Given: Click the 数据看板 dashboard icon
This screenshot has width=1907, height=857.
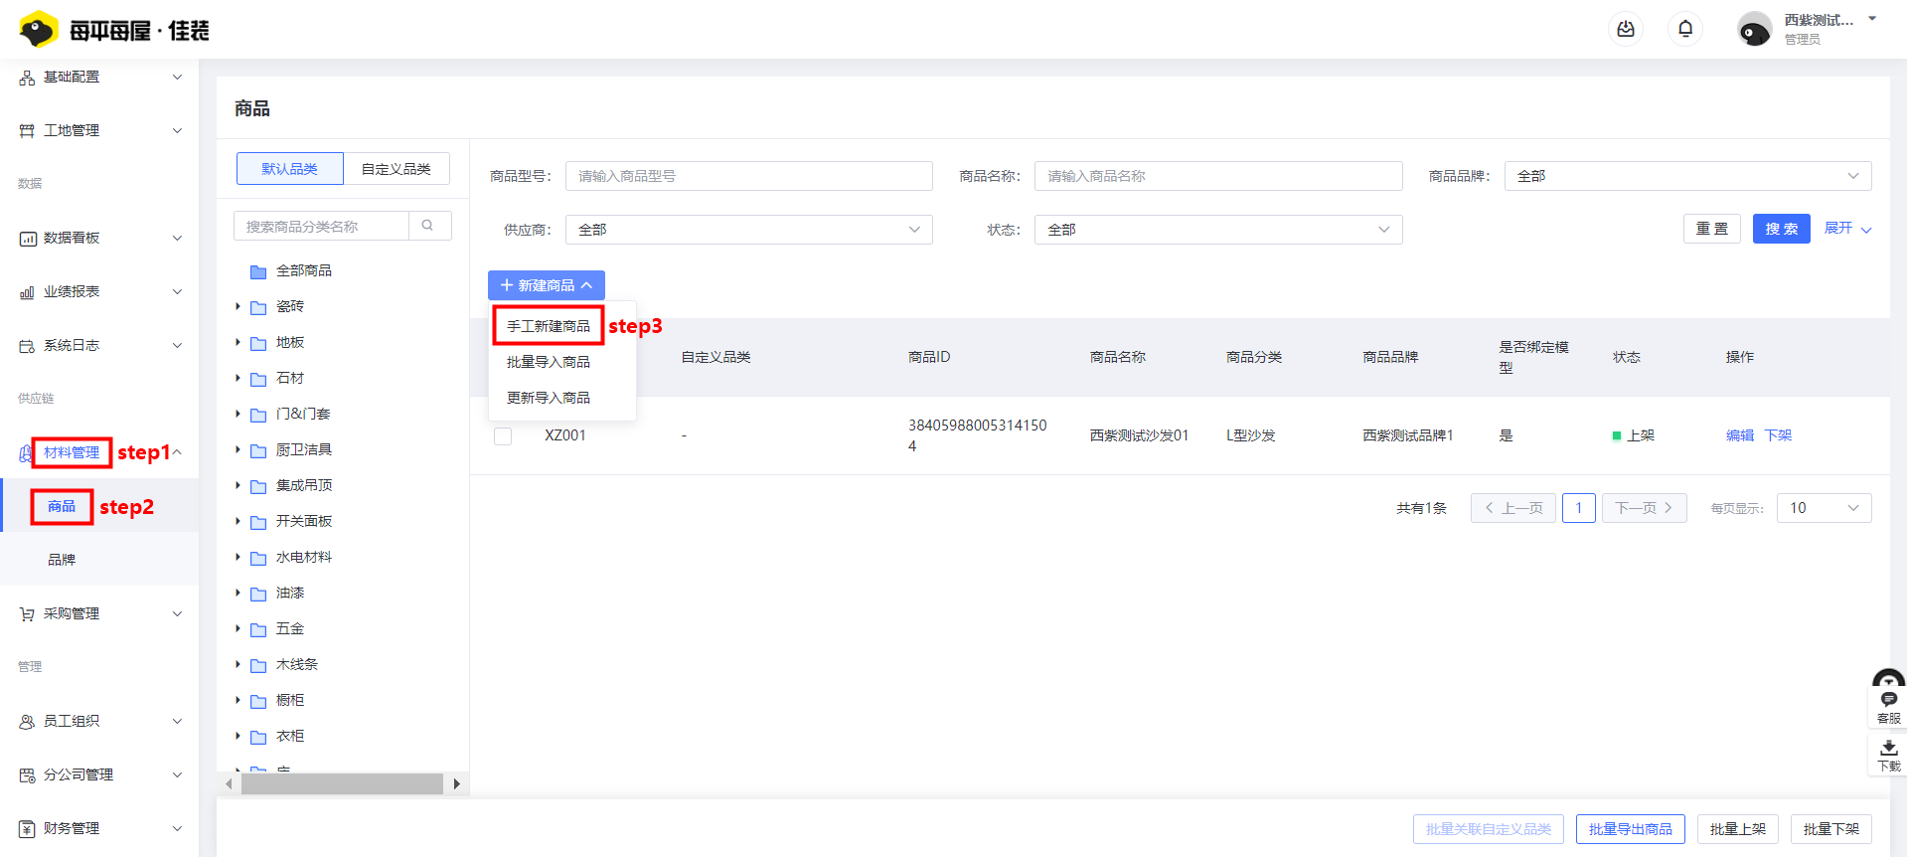Looking at the screenshot, I should (27, 239).
